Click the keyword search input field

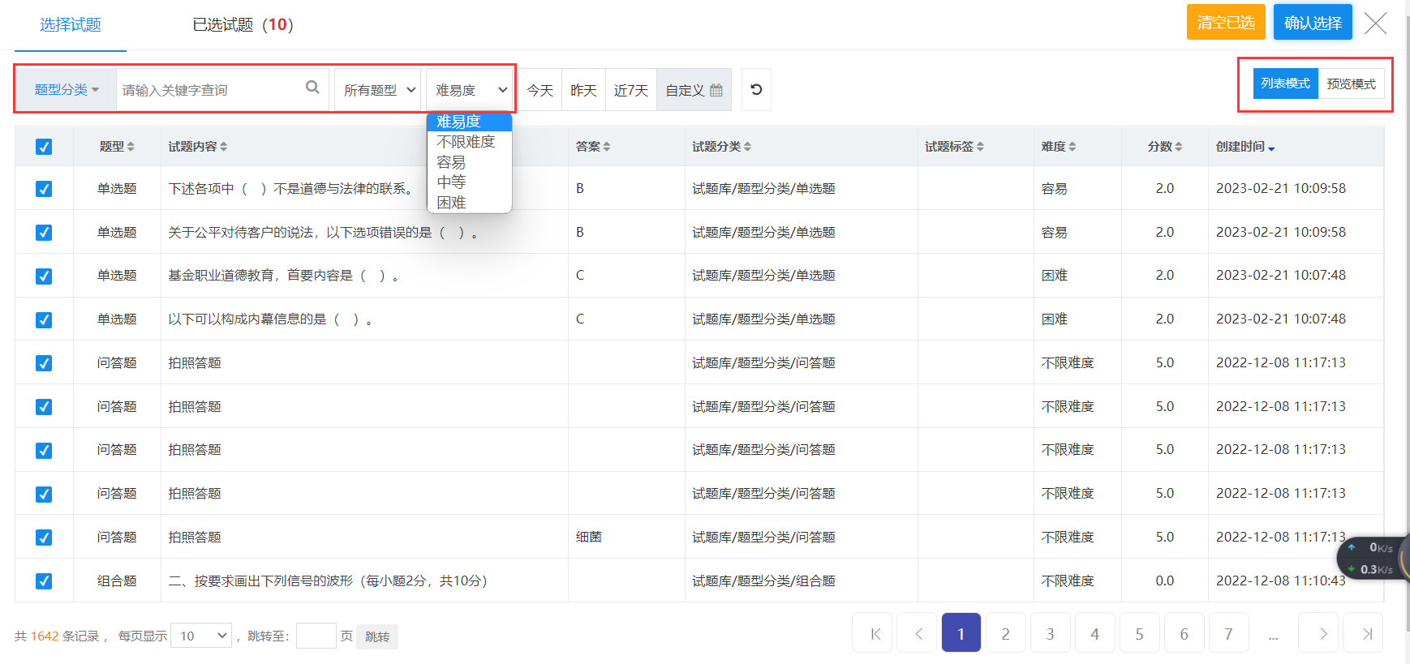pyautogui.click(x=209, y=90)
